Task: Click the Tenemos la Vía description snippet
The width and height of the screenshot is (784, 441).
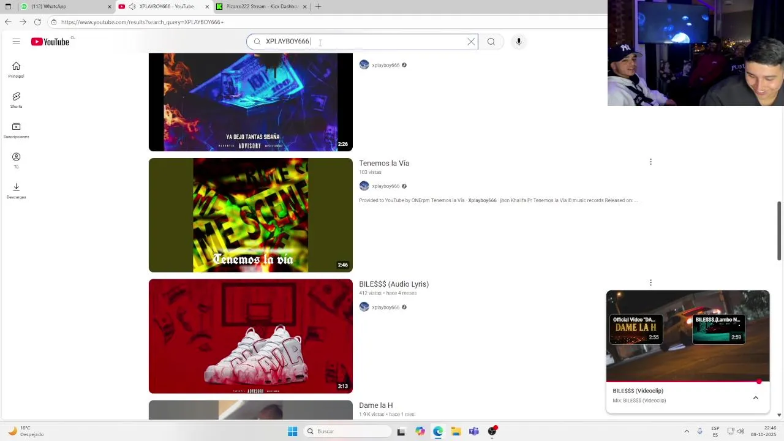Action: point(499,200)
